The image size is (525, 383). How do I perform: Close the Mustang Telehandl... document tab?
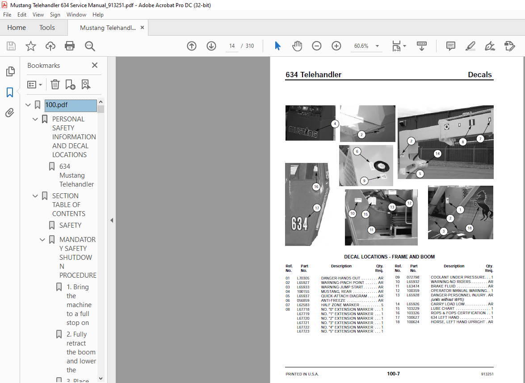tap(142, 28)
